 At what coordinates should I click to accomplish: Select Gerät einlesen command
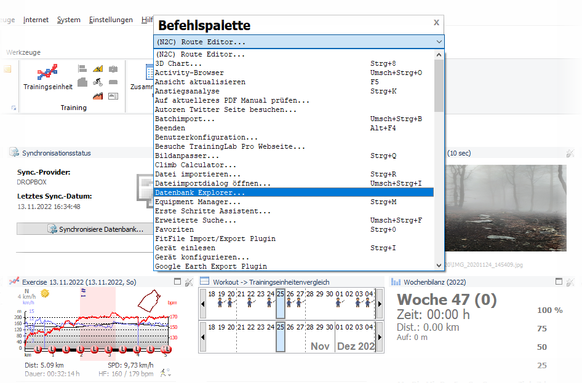tap(293, 248)
